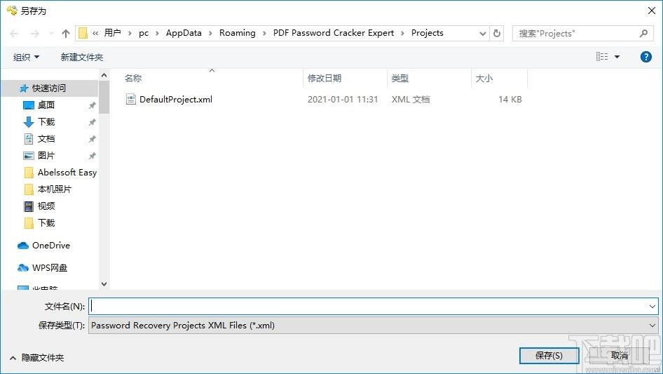This screenshot has height=374, width=663.
Task: Click the change view layout icon
Action: click(602, 57)
